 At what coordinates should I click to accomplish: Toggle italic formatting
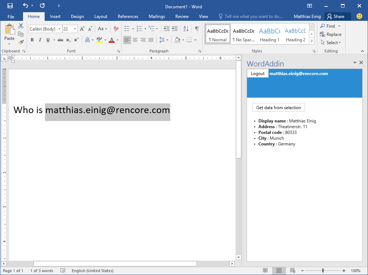click(x=40, y=40)
